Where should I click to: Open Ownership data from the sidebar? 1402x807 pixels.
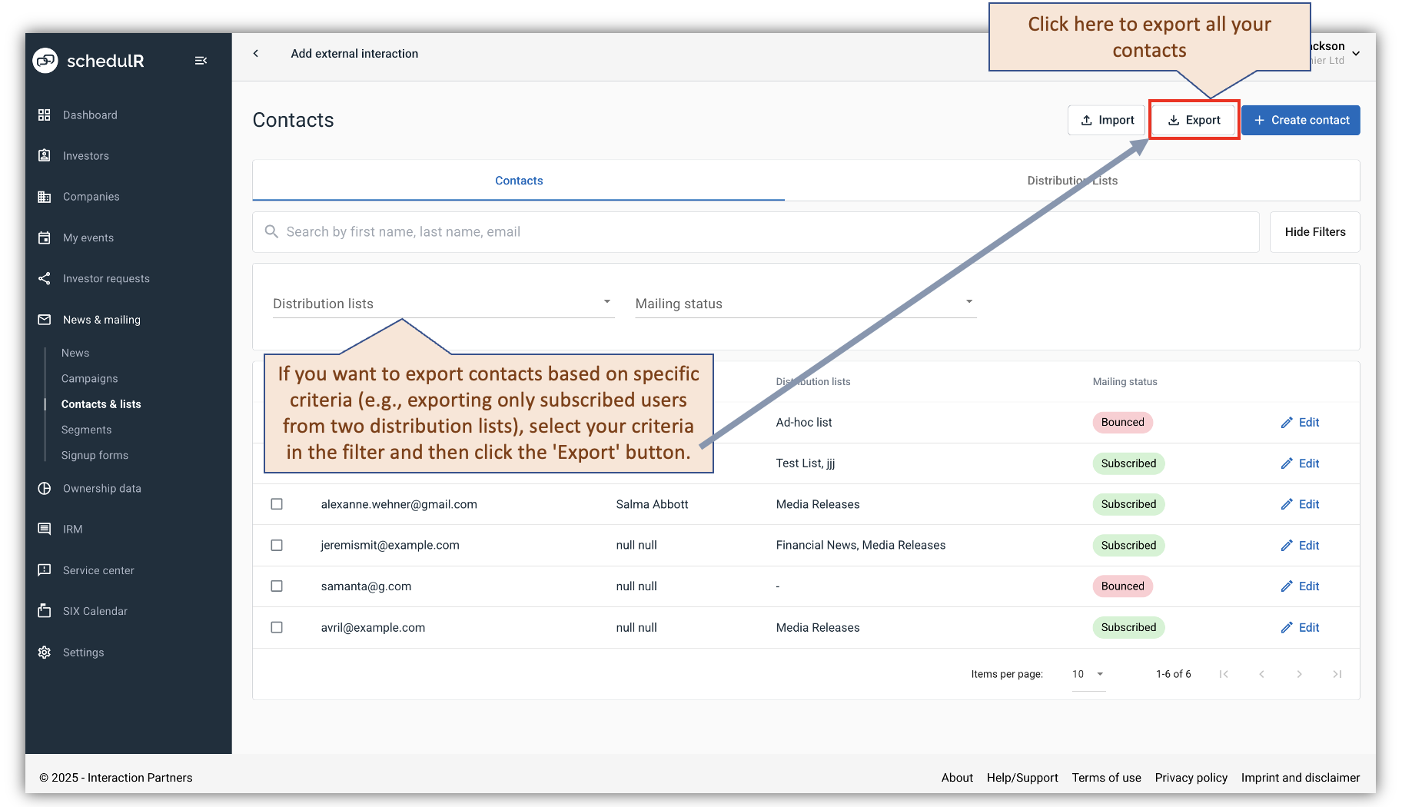pos(101,488)
